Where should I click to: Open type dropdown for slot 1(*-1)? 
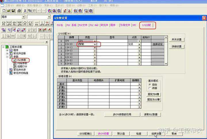95,48
